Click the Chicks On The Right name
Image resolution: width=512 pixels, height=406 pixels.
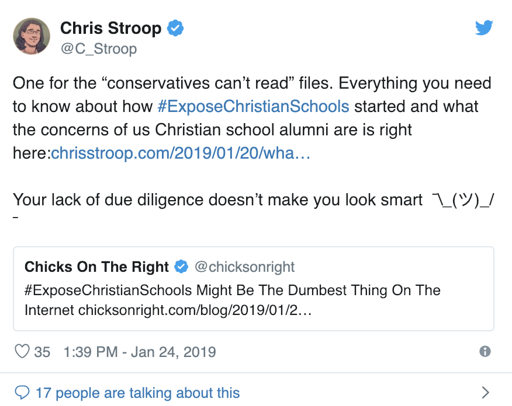[96, 267]
